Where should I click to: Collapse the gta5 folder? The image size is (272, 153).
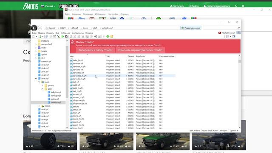pos(42,89)
